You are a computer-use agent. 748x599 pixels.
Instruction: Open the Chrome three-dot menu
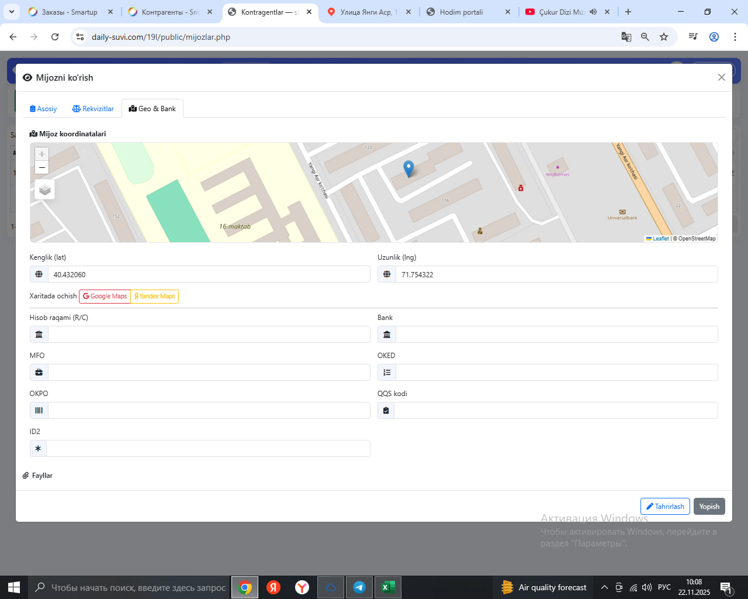(x=735, y=37)
